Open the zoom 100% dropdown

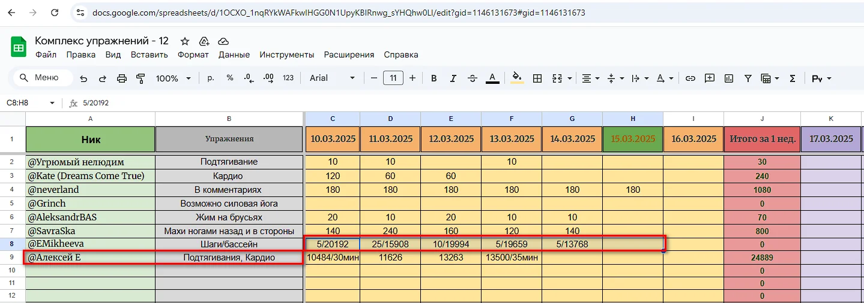174,78
